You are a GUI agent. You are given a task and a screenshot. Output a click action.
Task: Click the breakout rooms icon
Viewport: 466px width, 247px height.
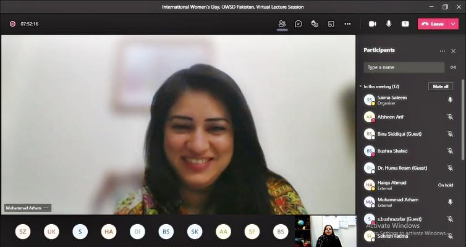point(331,23)
